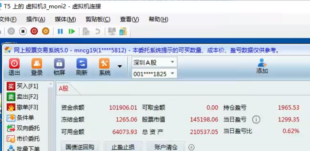Open the 登录 login icon
Image resolution: width=310 pixels, height=151 pixels.
tap(37, 67)
